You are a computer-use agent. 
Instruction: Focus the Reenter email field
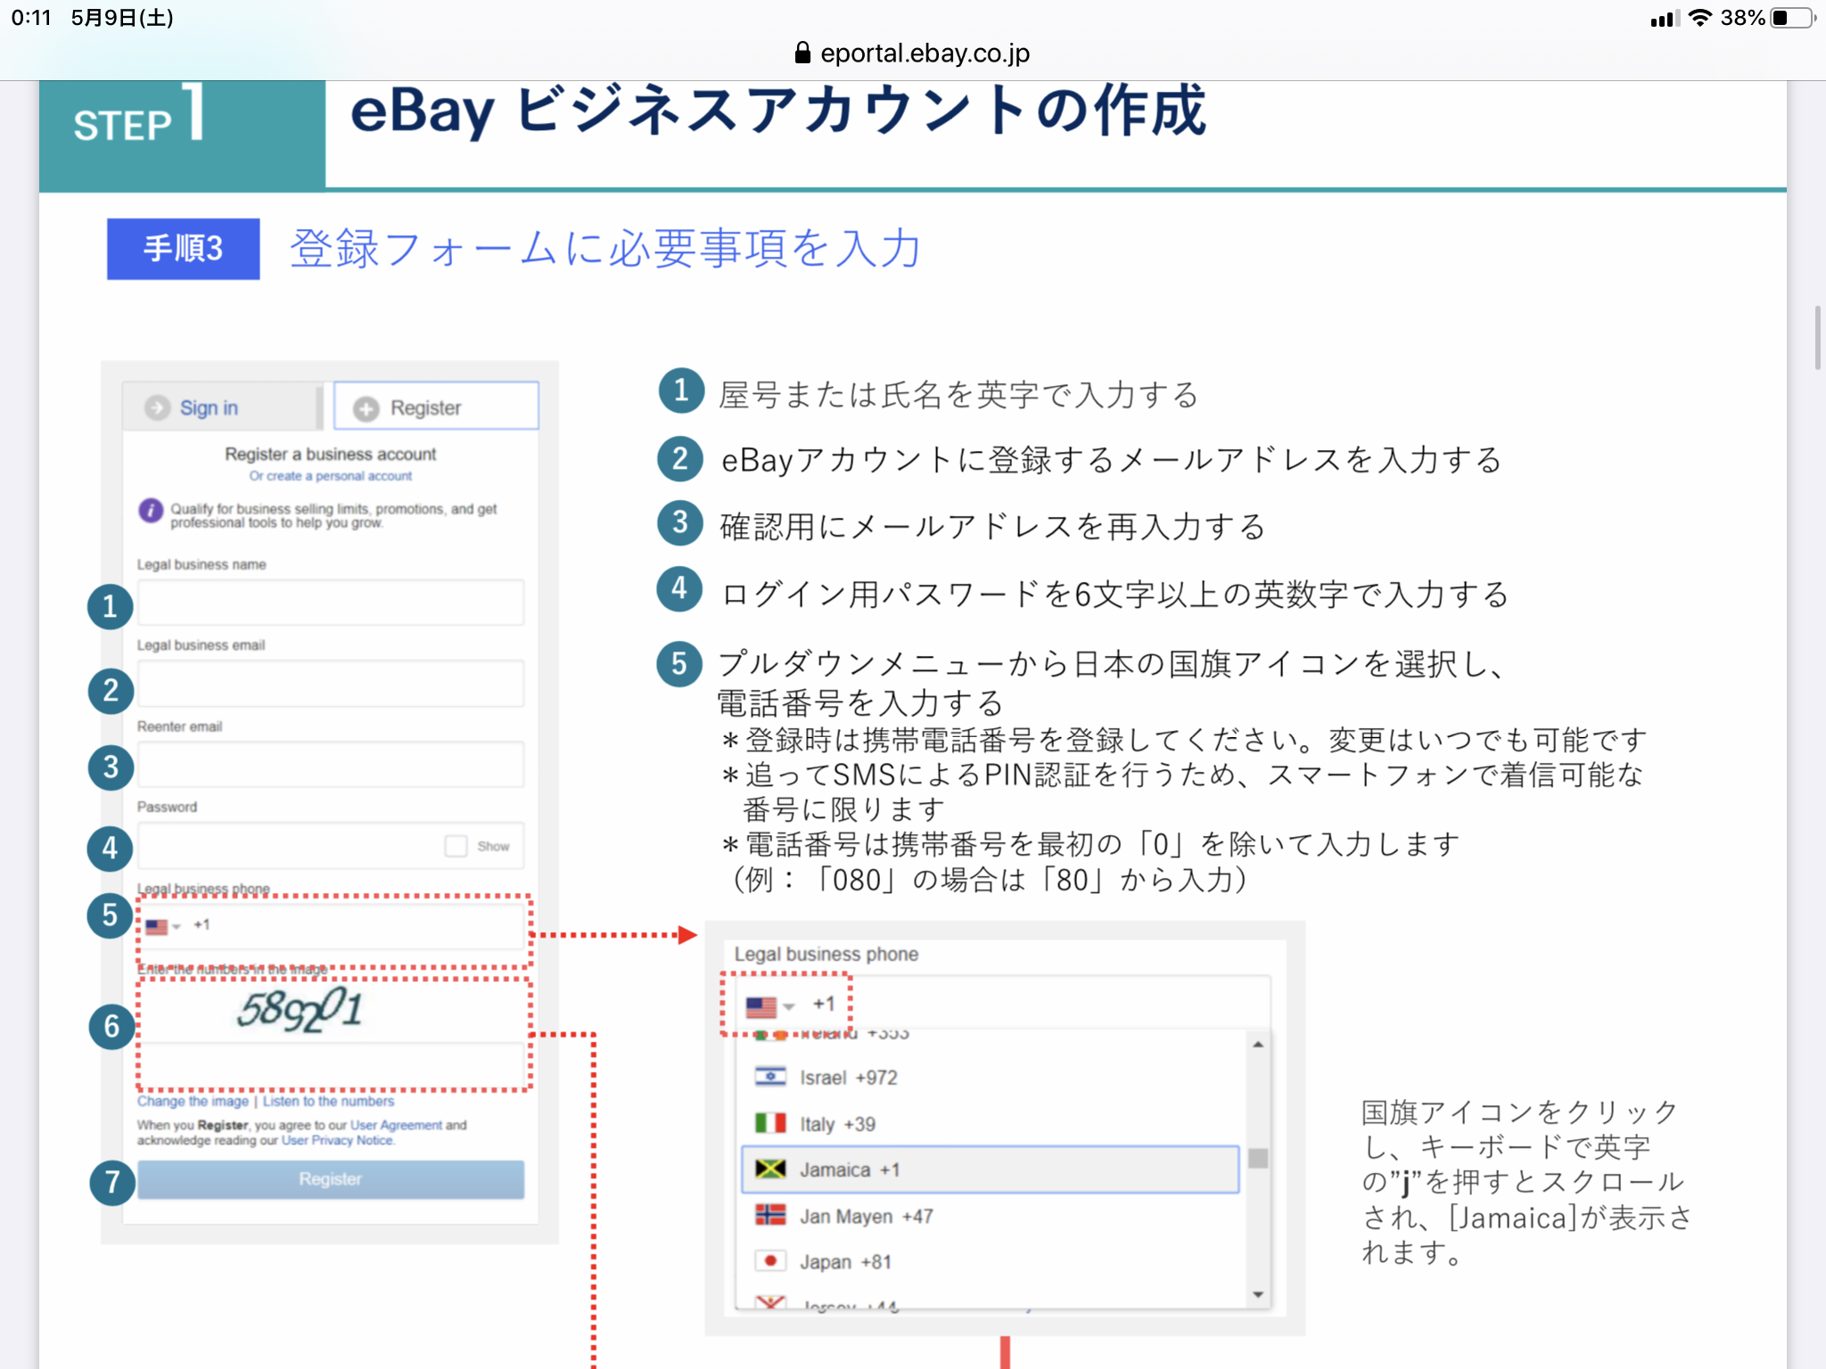click(331, 764)
